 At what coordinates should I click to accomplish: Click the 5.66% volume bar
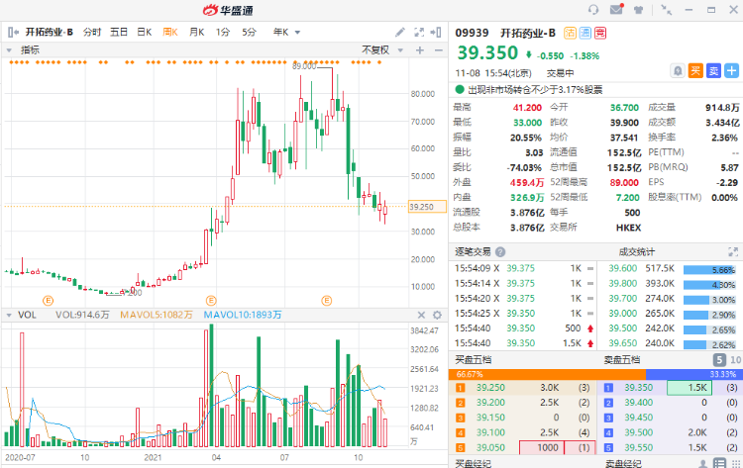click(x=709, y=270)
